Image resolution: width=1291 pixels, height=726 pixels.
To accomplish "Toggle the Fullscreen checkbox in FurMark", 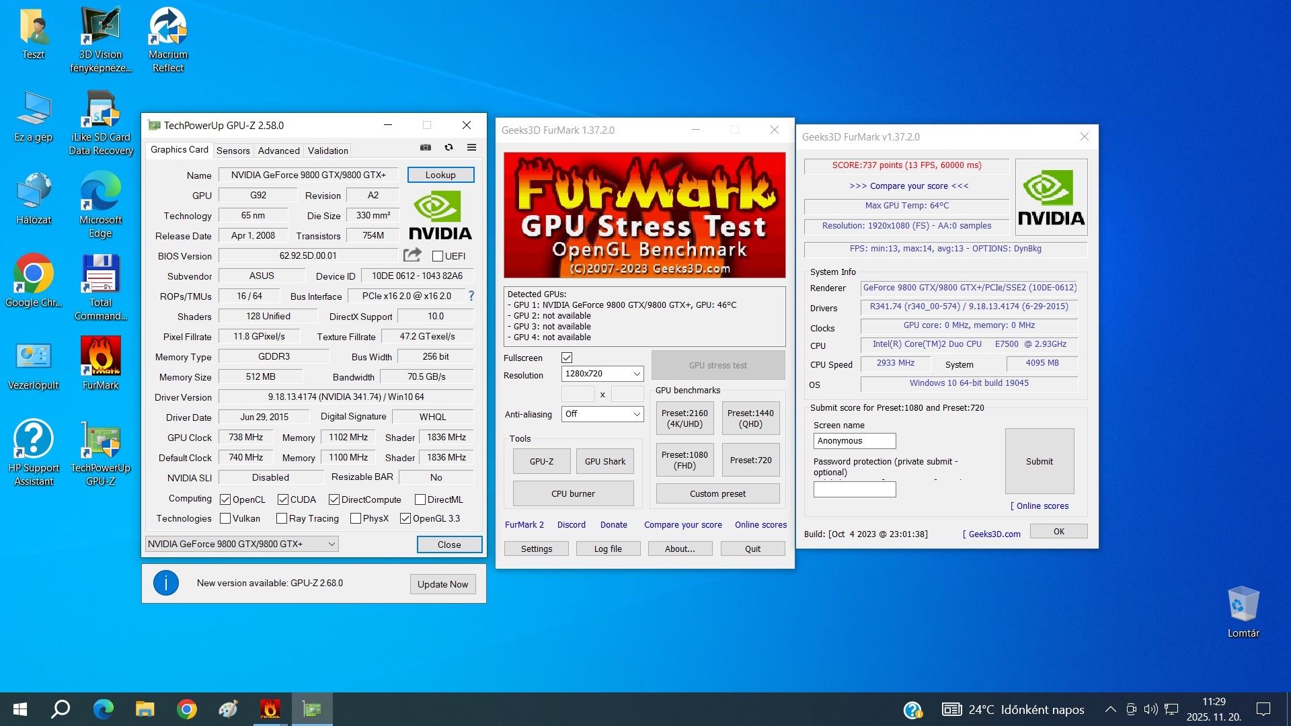I will (x=567, y=358).
